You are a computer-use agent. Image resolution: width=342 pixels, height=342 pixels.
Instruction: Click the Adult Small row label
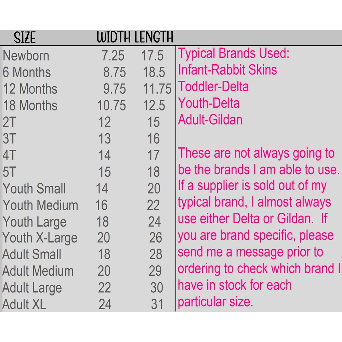(32, 254)
